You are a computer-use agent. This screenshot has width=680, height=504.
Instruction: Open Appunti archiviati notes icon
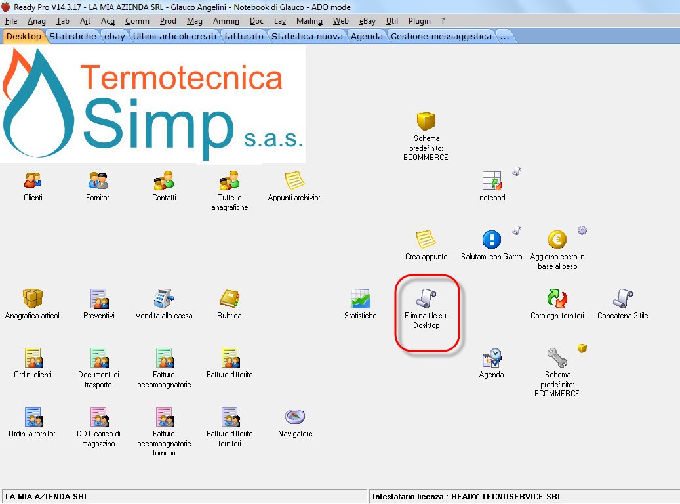[295, 180]
